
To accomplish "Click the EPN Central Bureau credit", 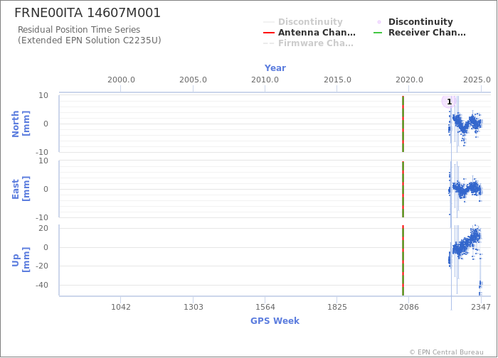I will pyautogui.click(x=447, y=352).
